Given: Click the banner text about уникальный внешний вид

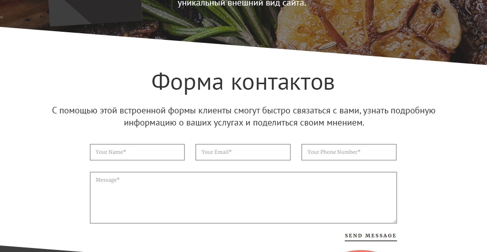Looking at the screenshot, I should [x=242, y=3].
